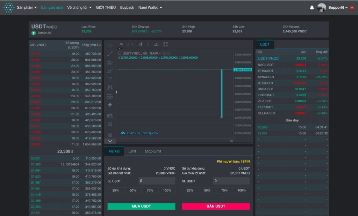Open the notifications bell
The image size is (358, 216).
click(312, 8)
